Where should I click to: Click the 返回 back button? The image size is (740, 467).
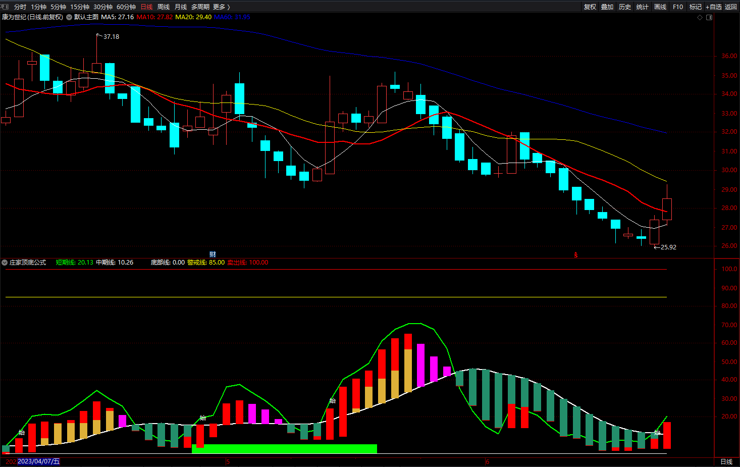(731, 7)
